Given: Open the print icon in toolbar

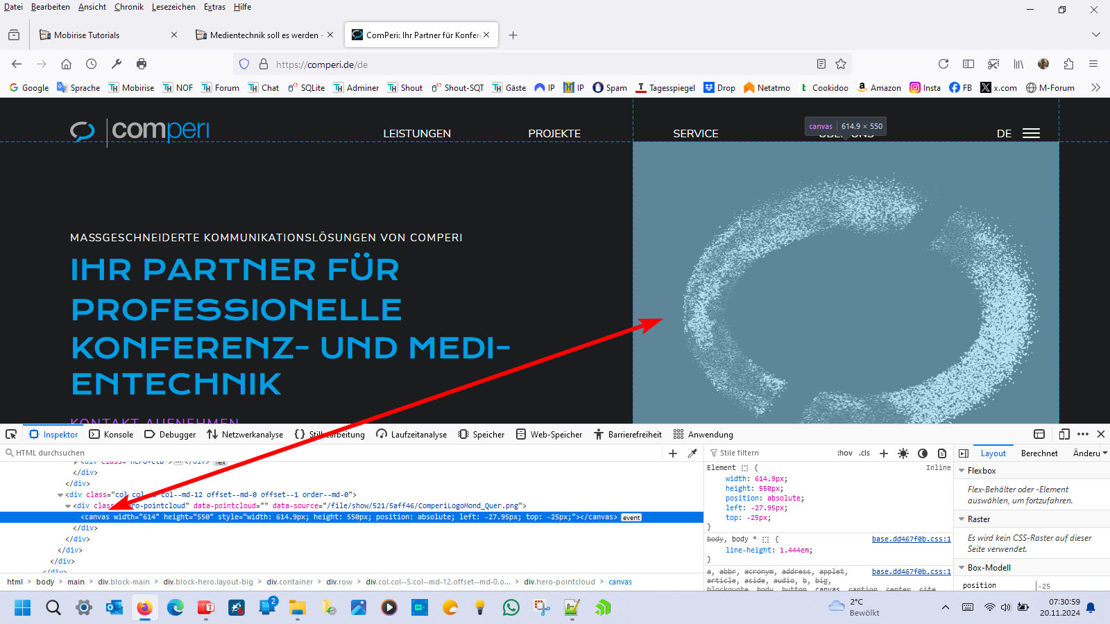Looking at the screenshot, I should click(142, 64).
